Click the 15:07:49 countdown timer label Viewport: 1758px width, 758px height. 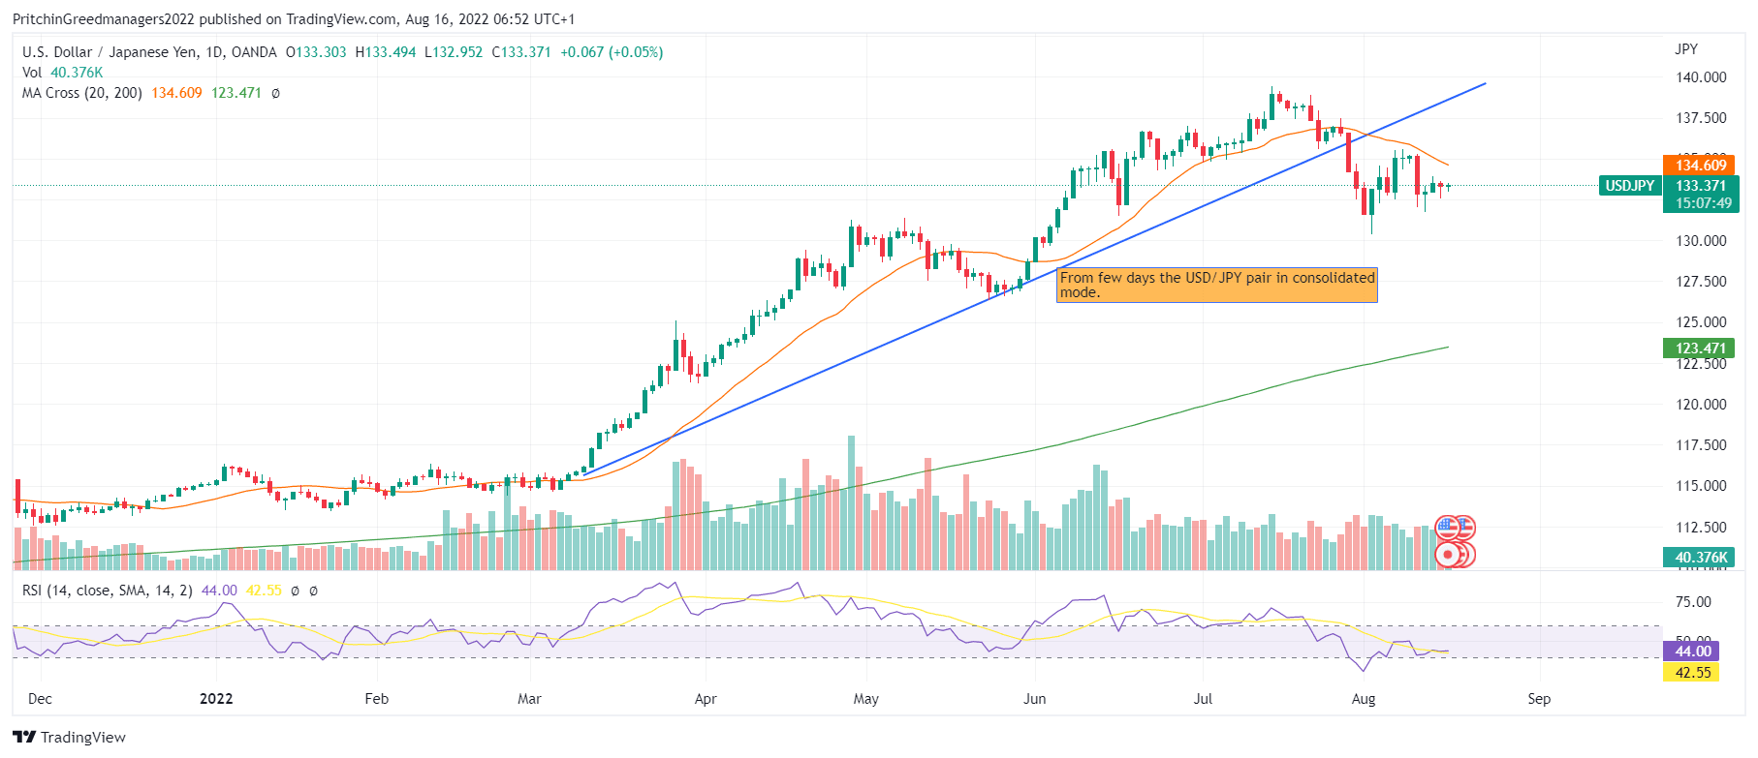pyautogui.click(x=1703, y=203)
